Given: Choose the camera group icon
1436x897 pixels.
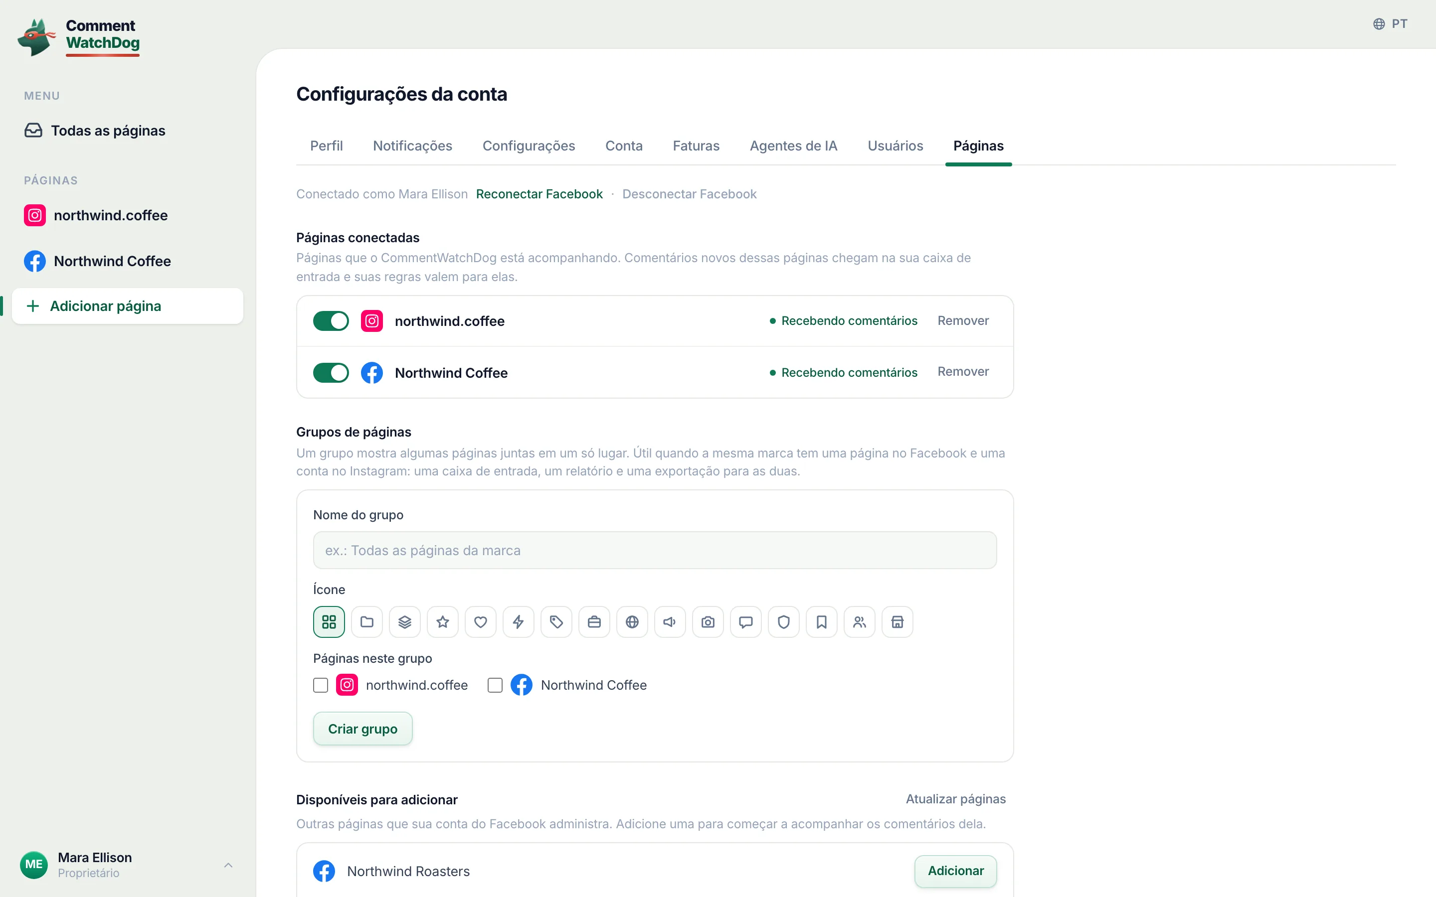Looking at the screenshot, I should coord(708,622).
